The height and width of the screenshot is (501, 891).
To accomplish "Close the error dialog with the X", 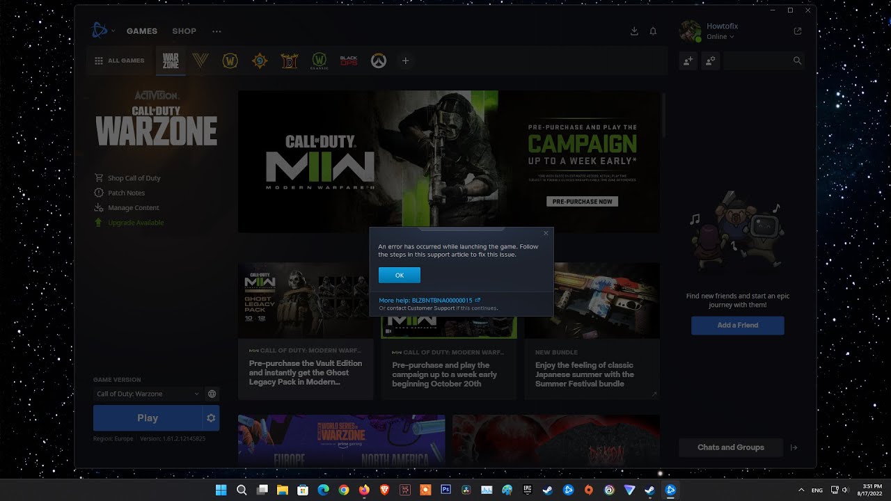I will [546, 233].
